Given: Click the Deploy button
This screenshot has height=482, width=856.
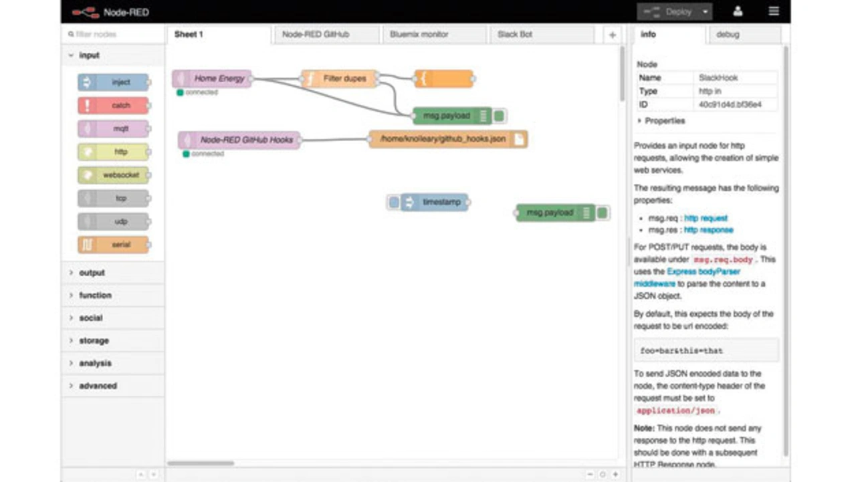Looking at the screenshot, I should click(667, 12).
